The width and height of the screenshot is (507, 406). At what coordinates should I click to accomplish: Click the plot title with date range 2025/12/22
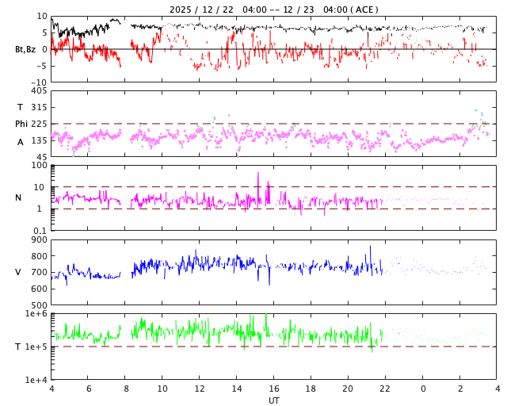click(273, 10)
